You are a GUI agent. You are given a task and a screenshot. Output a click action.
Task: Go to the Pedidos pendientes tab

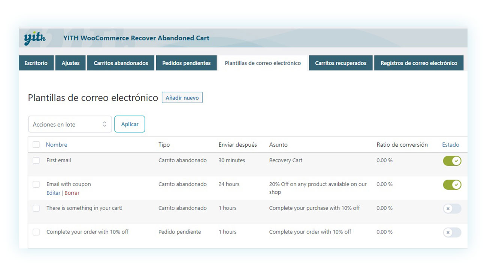(186, 63)
